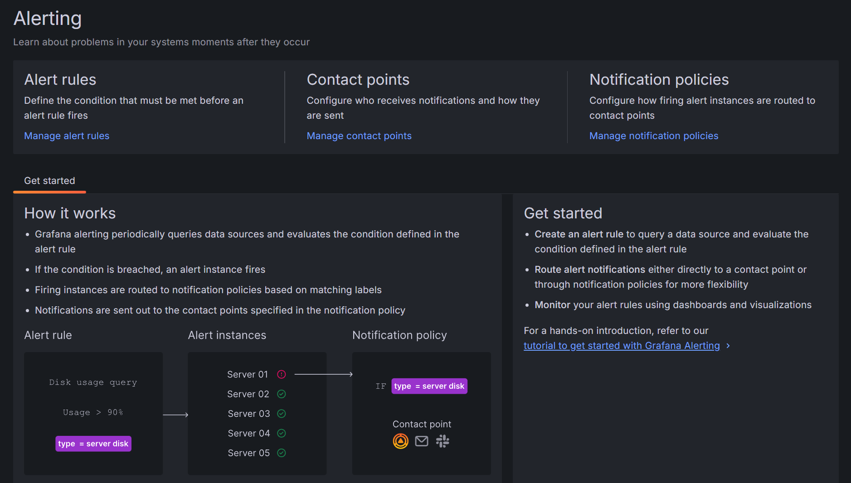The width and height of the screenshot is (851, 483).
Task: Click the purple type = server disk label in Alert rule
Action: pos(93,444)
